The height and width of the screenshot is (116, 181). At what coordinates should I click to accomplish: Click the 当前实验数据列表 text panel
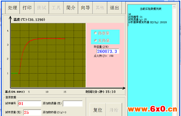pos(150,60)
